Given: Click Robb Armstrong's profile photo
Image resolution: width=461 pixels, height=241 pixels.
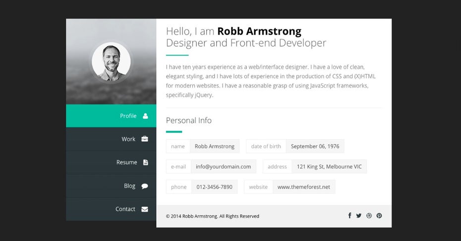Looking at the screenshot, I should point(111,62).
